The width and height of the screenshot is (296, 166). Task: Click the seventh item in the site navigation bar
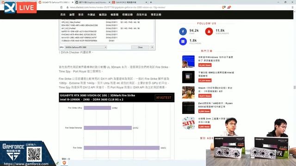[x=128, y=14]
